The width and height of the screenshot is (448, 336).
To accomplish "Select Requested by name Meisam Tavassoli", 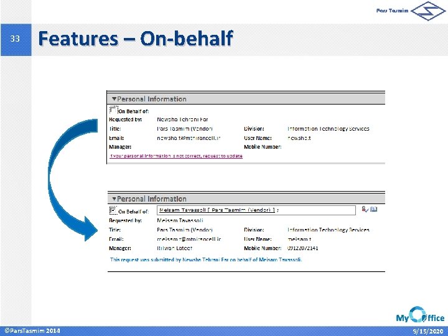I will tap(180, 220).
